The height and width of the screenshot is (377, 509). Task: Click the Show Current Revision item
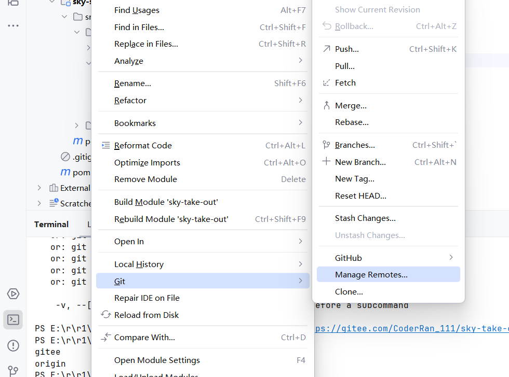(389, 10)
